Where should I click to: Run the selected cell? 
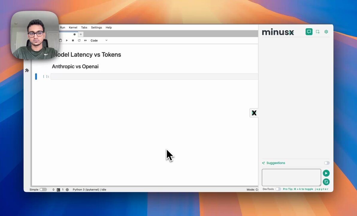pos(67,40)
